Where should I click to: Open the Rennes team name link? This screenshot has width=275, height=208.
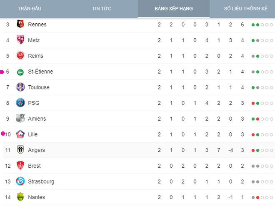click(37, 25)
